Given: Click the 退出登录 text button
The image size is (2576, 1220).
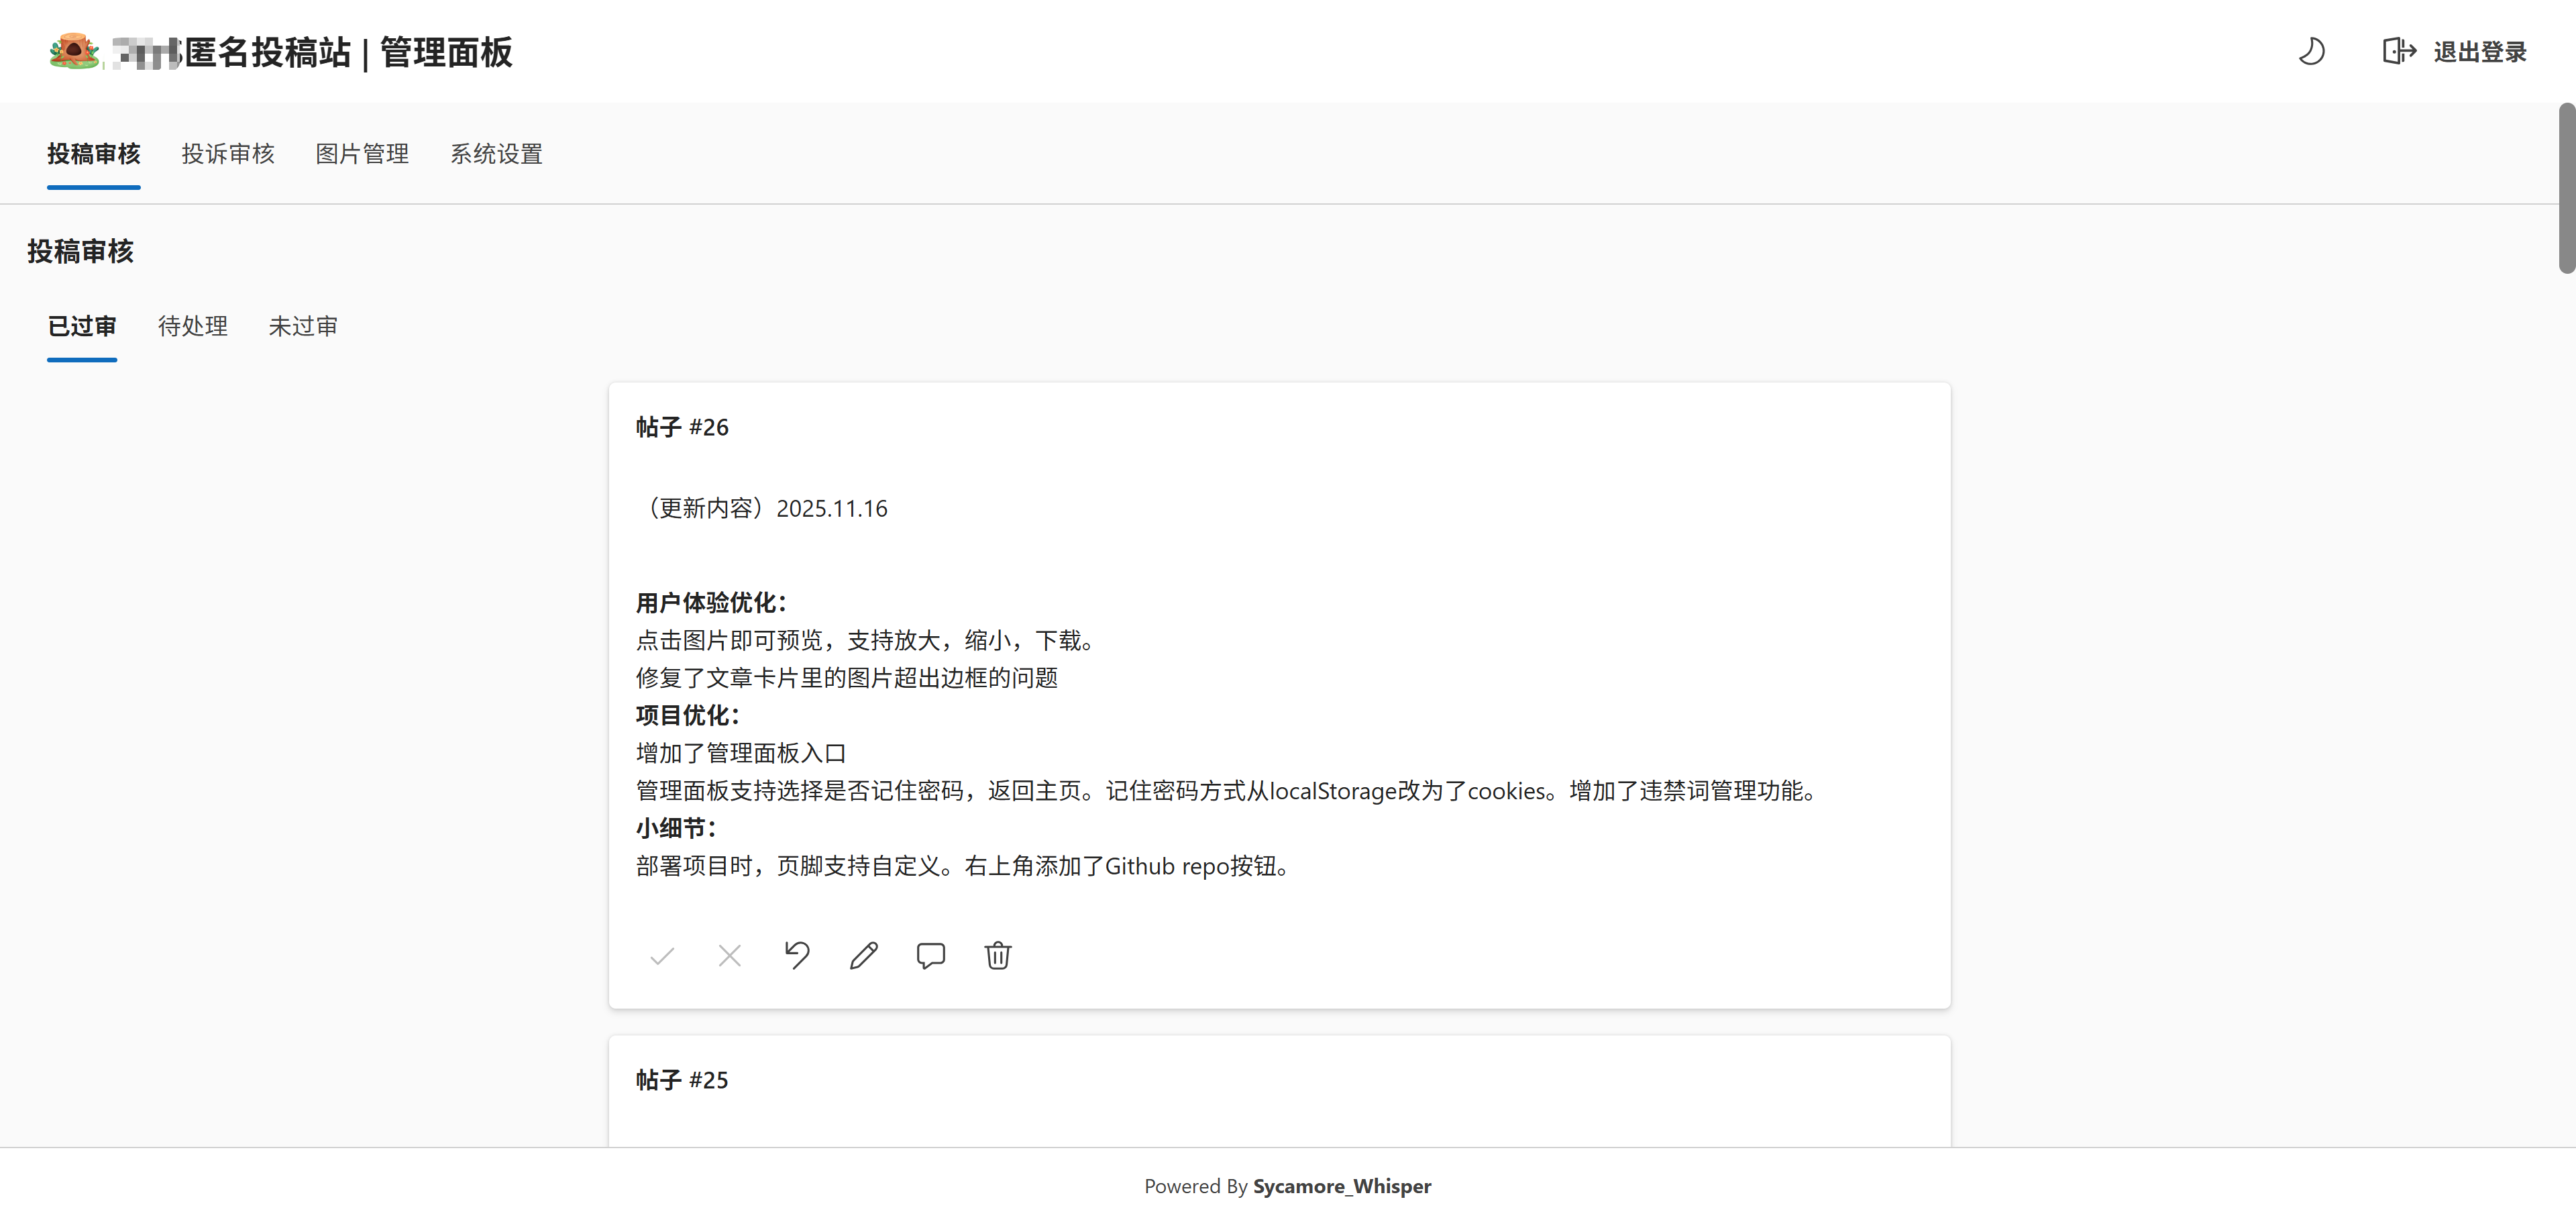Looking at the screenshot, I should pyautogui.click(x=2479, y=52).
